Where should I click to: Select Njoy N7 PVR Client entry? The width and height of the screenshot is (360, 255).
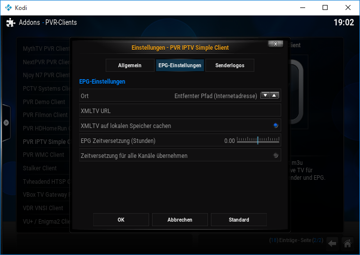pos(46,75)
